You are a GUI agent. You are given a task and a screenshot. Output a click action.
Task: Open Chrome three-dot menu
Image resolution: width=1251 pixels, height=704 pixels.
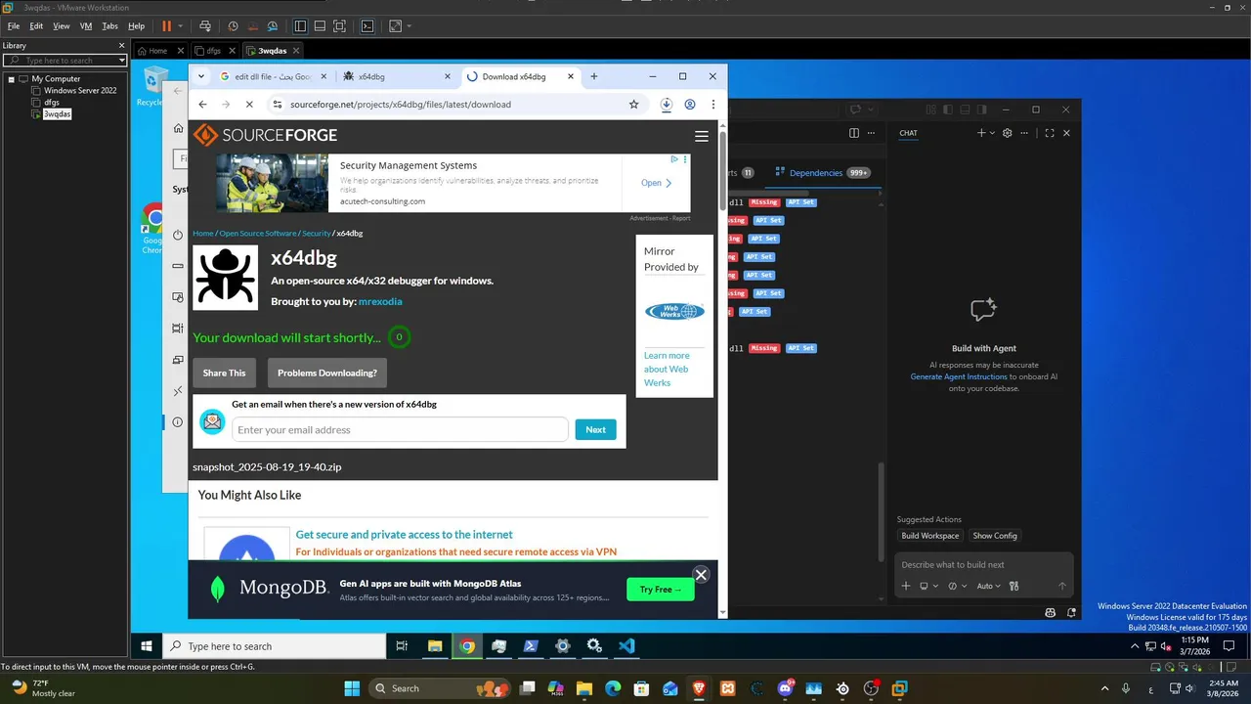tap(713, 105)
